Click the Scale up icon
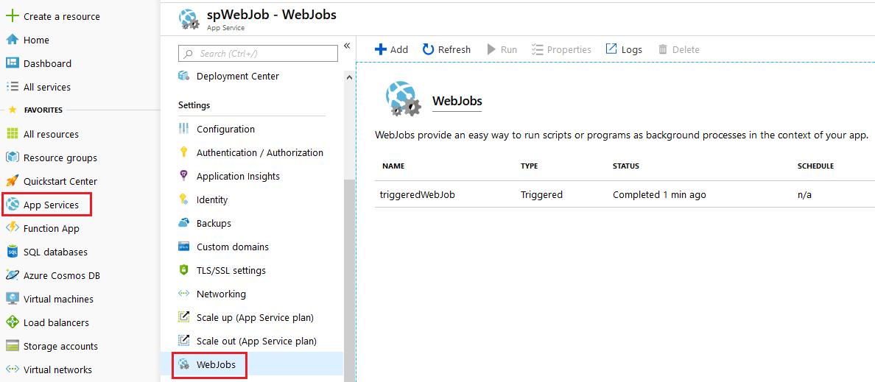The width and height of the screenshot is (875, 382). tap(183, 317)
